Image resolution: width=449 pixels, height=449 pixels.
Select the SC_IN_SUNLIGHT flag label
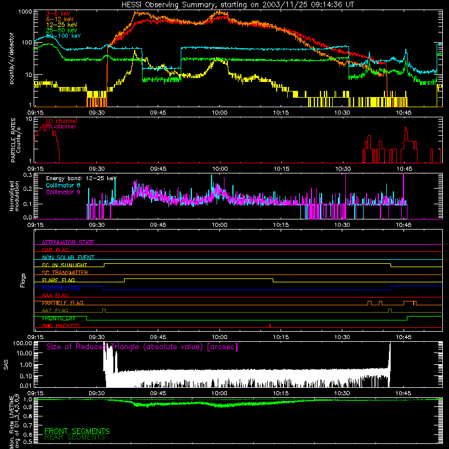(65, 265)
